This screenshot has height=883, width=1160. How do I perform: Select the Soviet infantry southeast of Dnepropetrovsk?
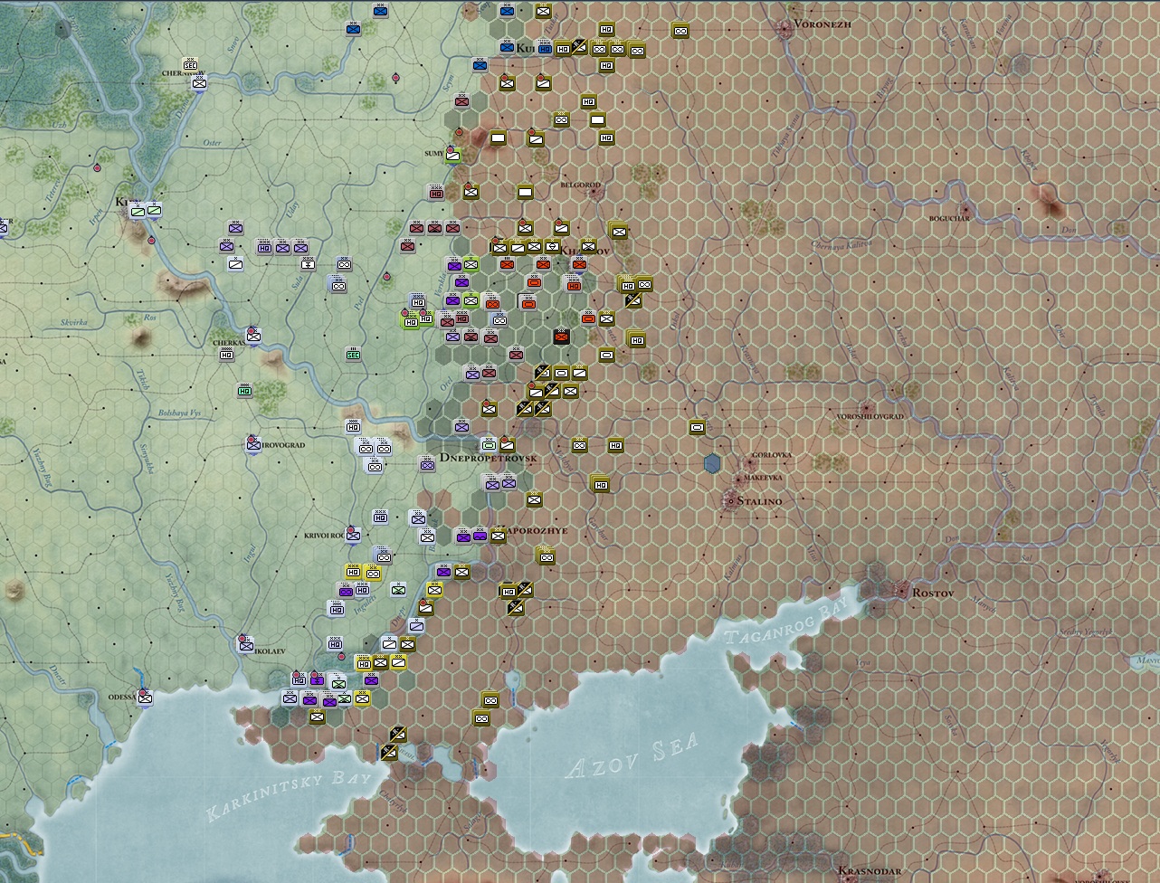pyautogui.click(x=534, y=498)
